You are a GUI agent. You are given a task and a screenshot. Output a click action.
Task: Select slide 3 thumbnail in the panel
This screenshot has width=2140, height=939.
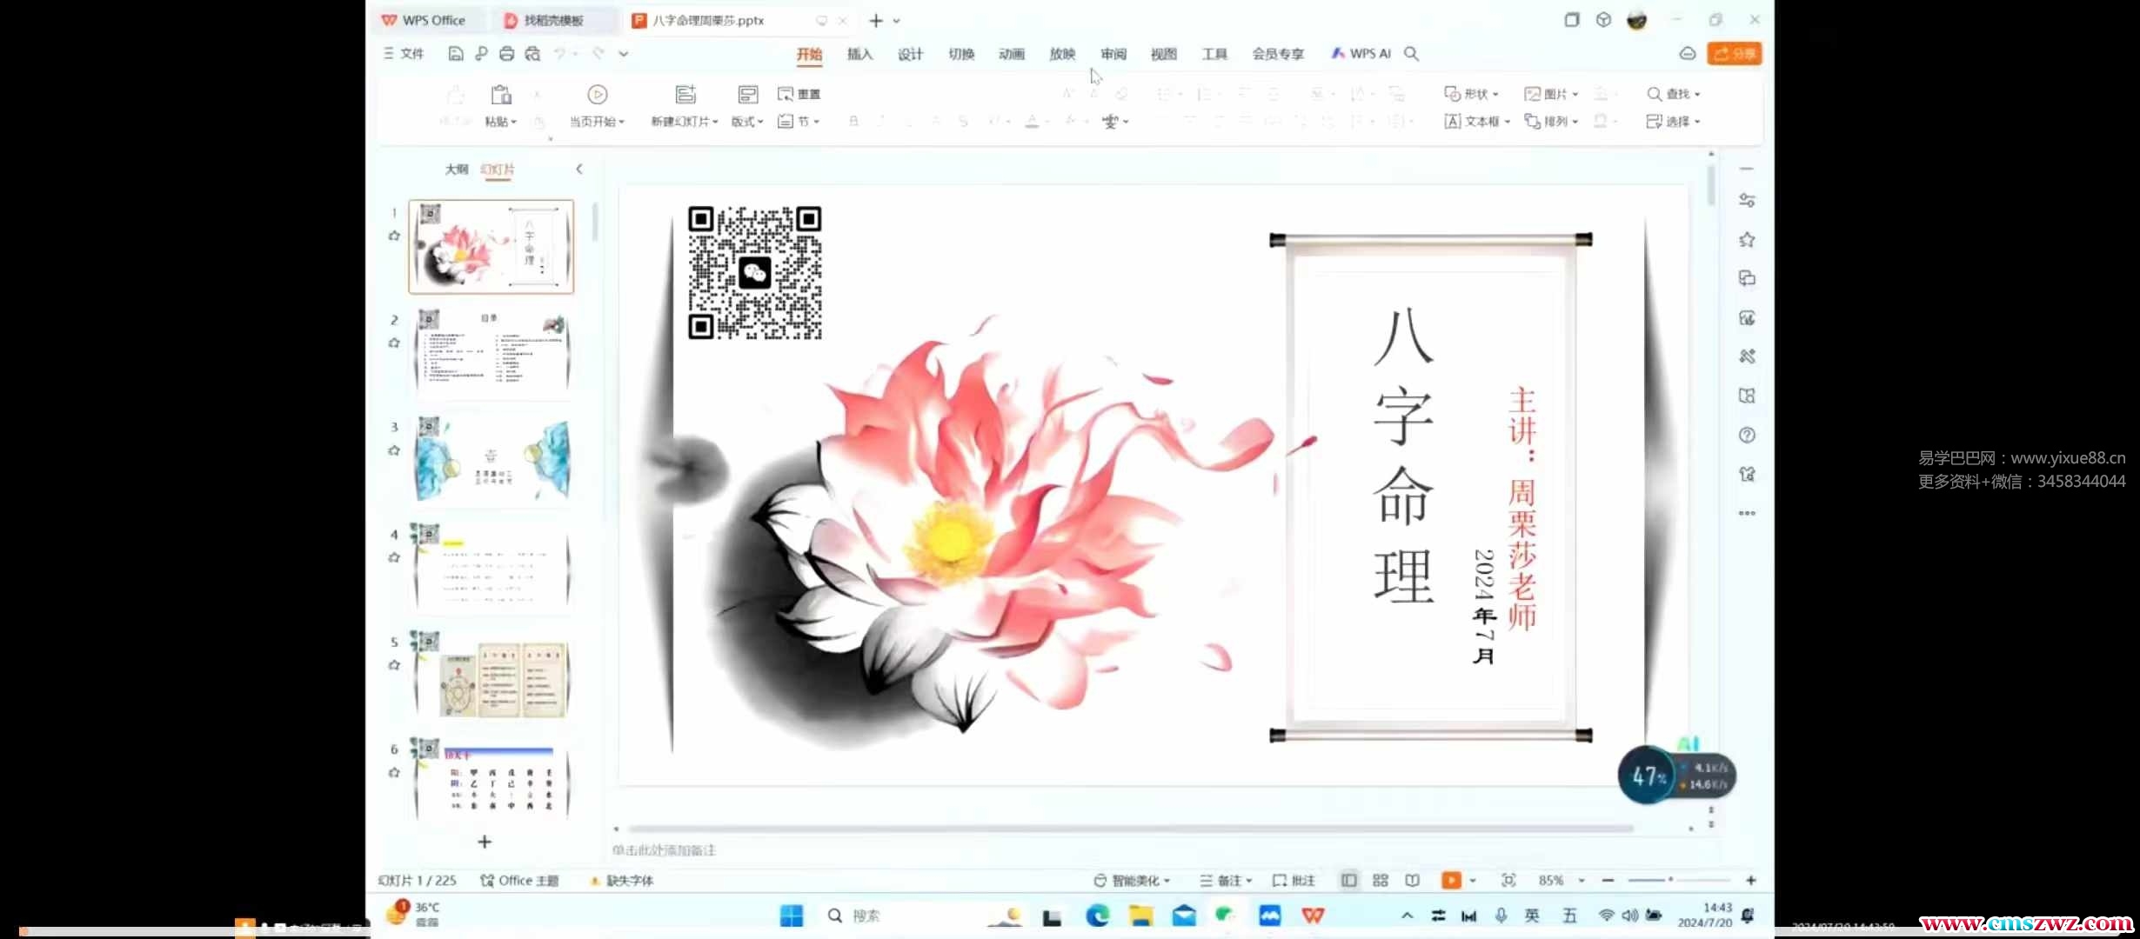click(x=492, y=460)
